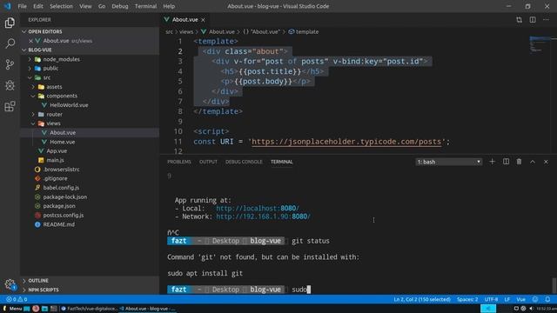Change the LF end-of-line setting
Screen dimensions: 557x313
[507, 299]
